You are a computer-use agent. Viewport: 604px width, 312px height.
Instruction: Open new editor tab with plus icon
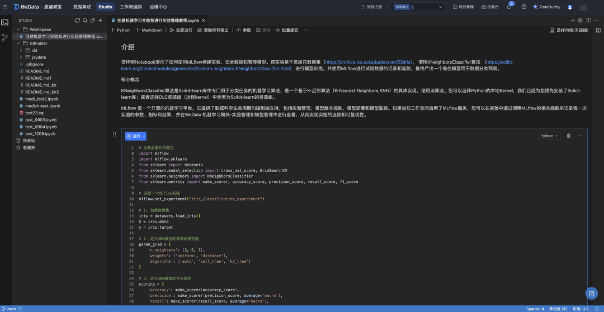[573, 20]
